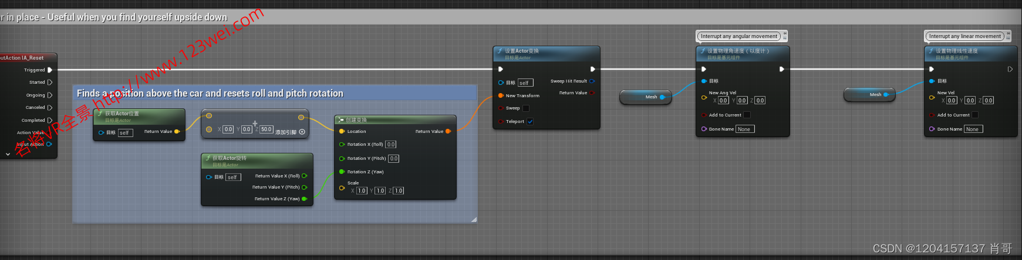Click the X 0.0 field on add node
The image size is (1022, 260).
click(228, 129)
